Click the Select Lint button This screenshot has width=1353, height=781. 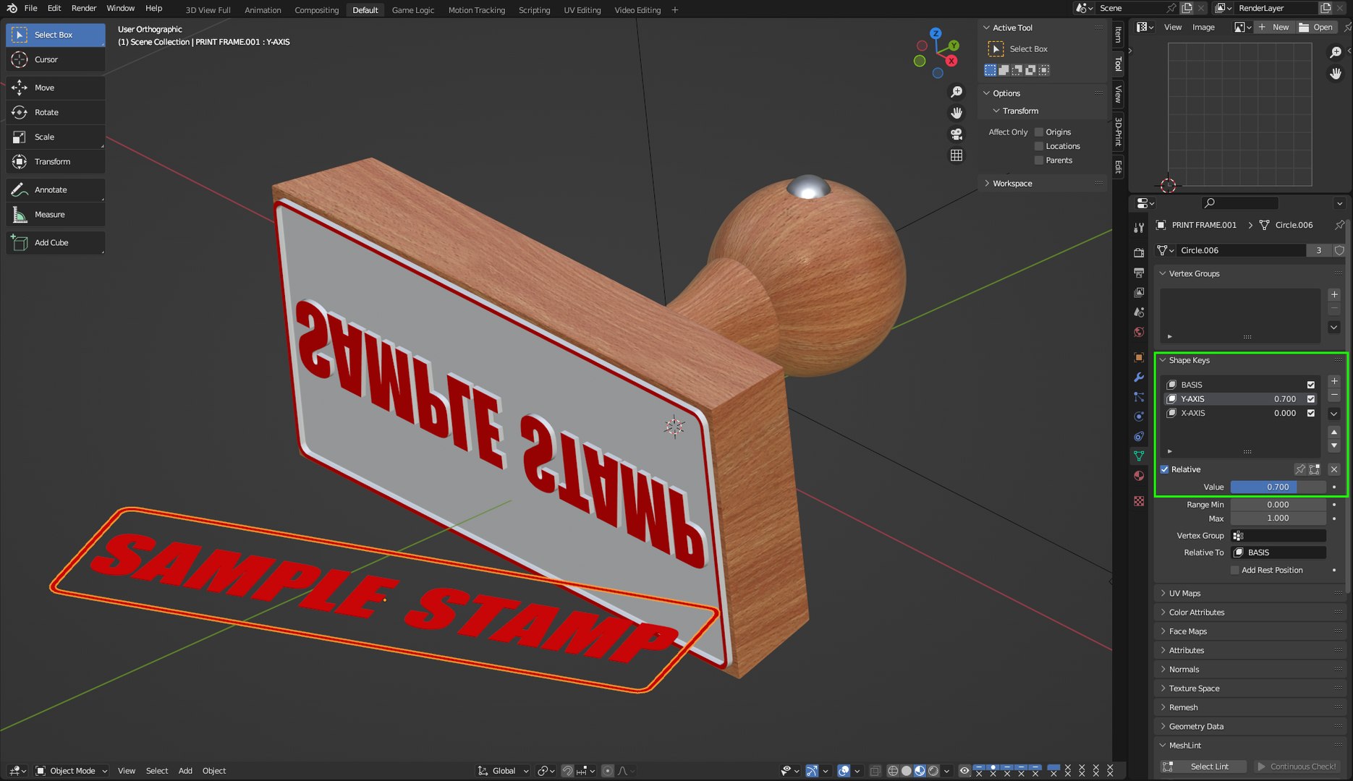point(1203,767)
